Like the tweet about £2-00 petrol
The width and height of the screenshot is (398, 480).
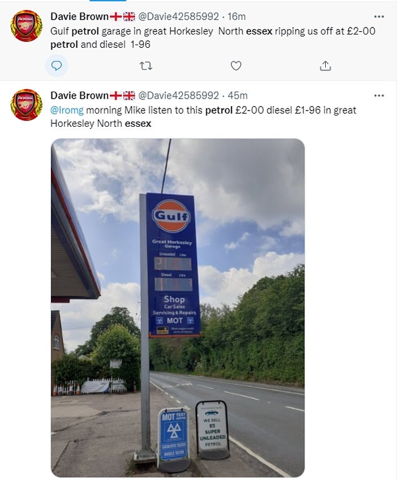click(x=236, y=65)
